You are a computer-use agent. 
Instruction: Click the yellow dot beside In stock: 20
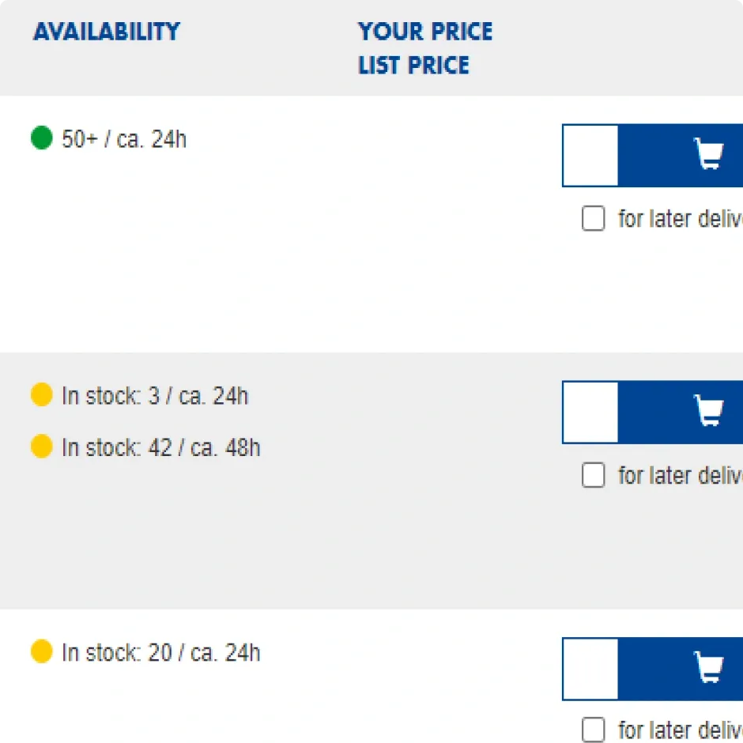pos(41,652)
